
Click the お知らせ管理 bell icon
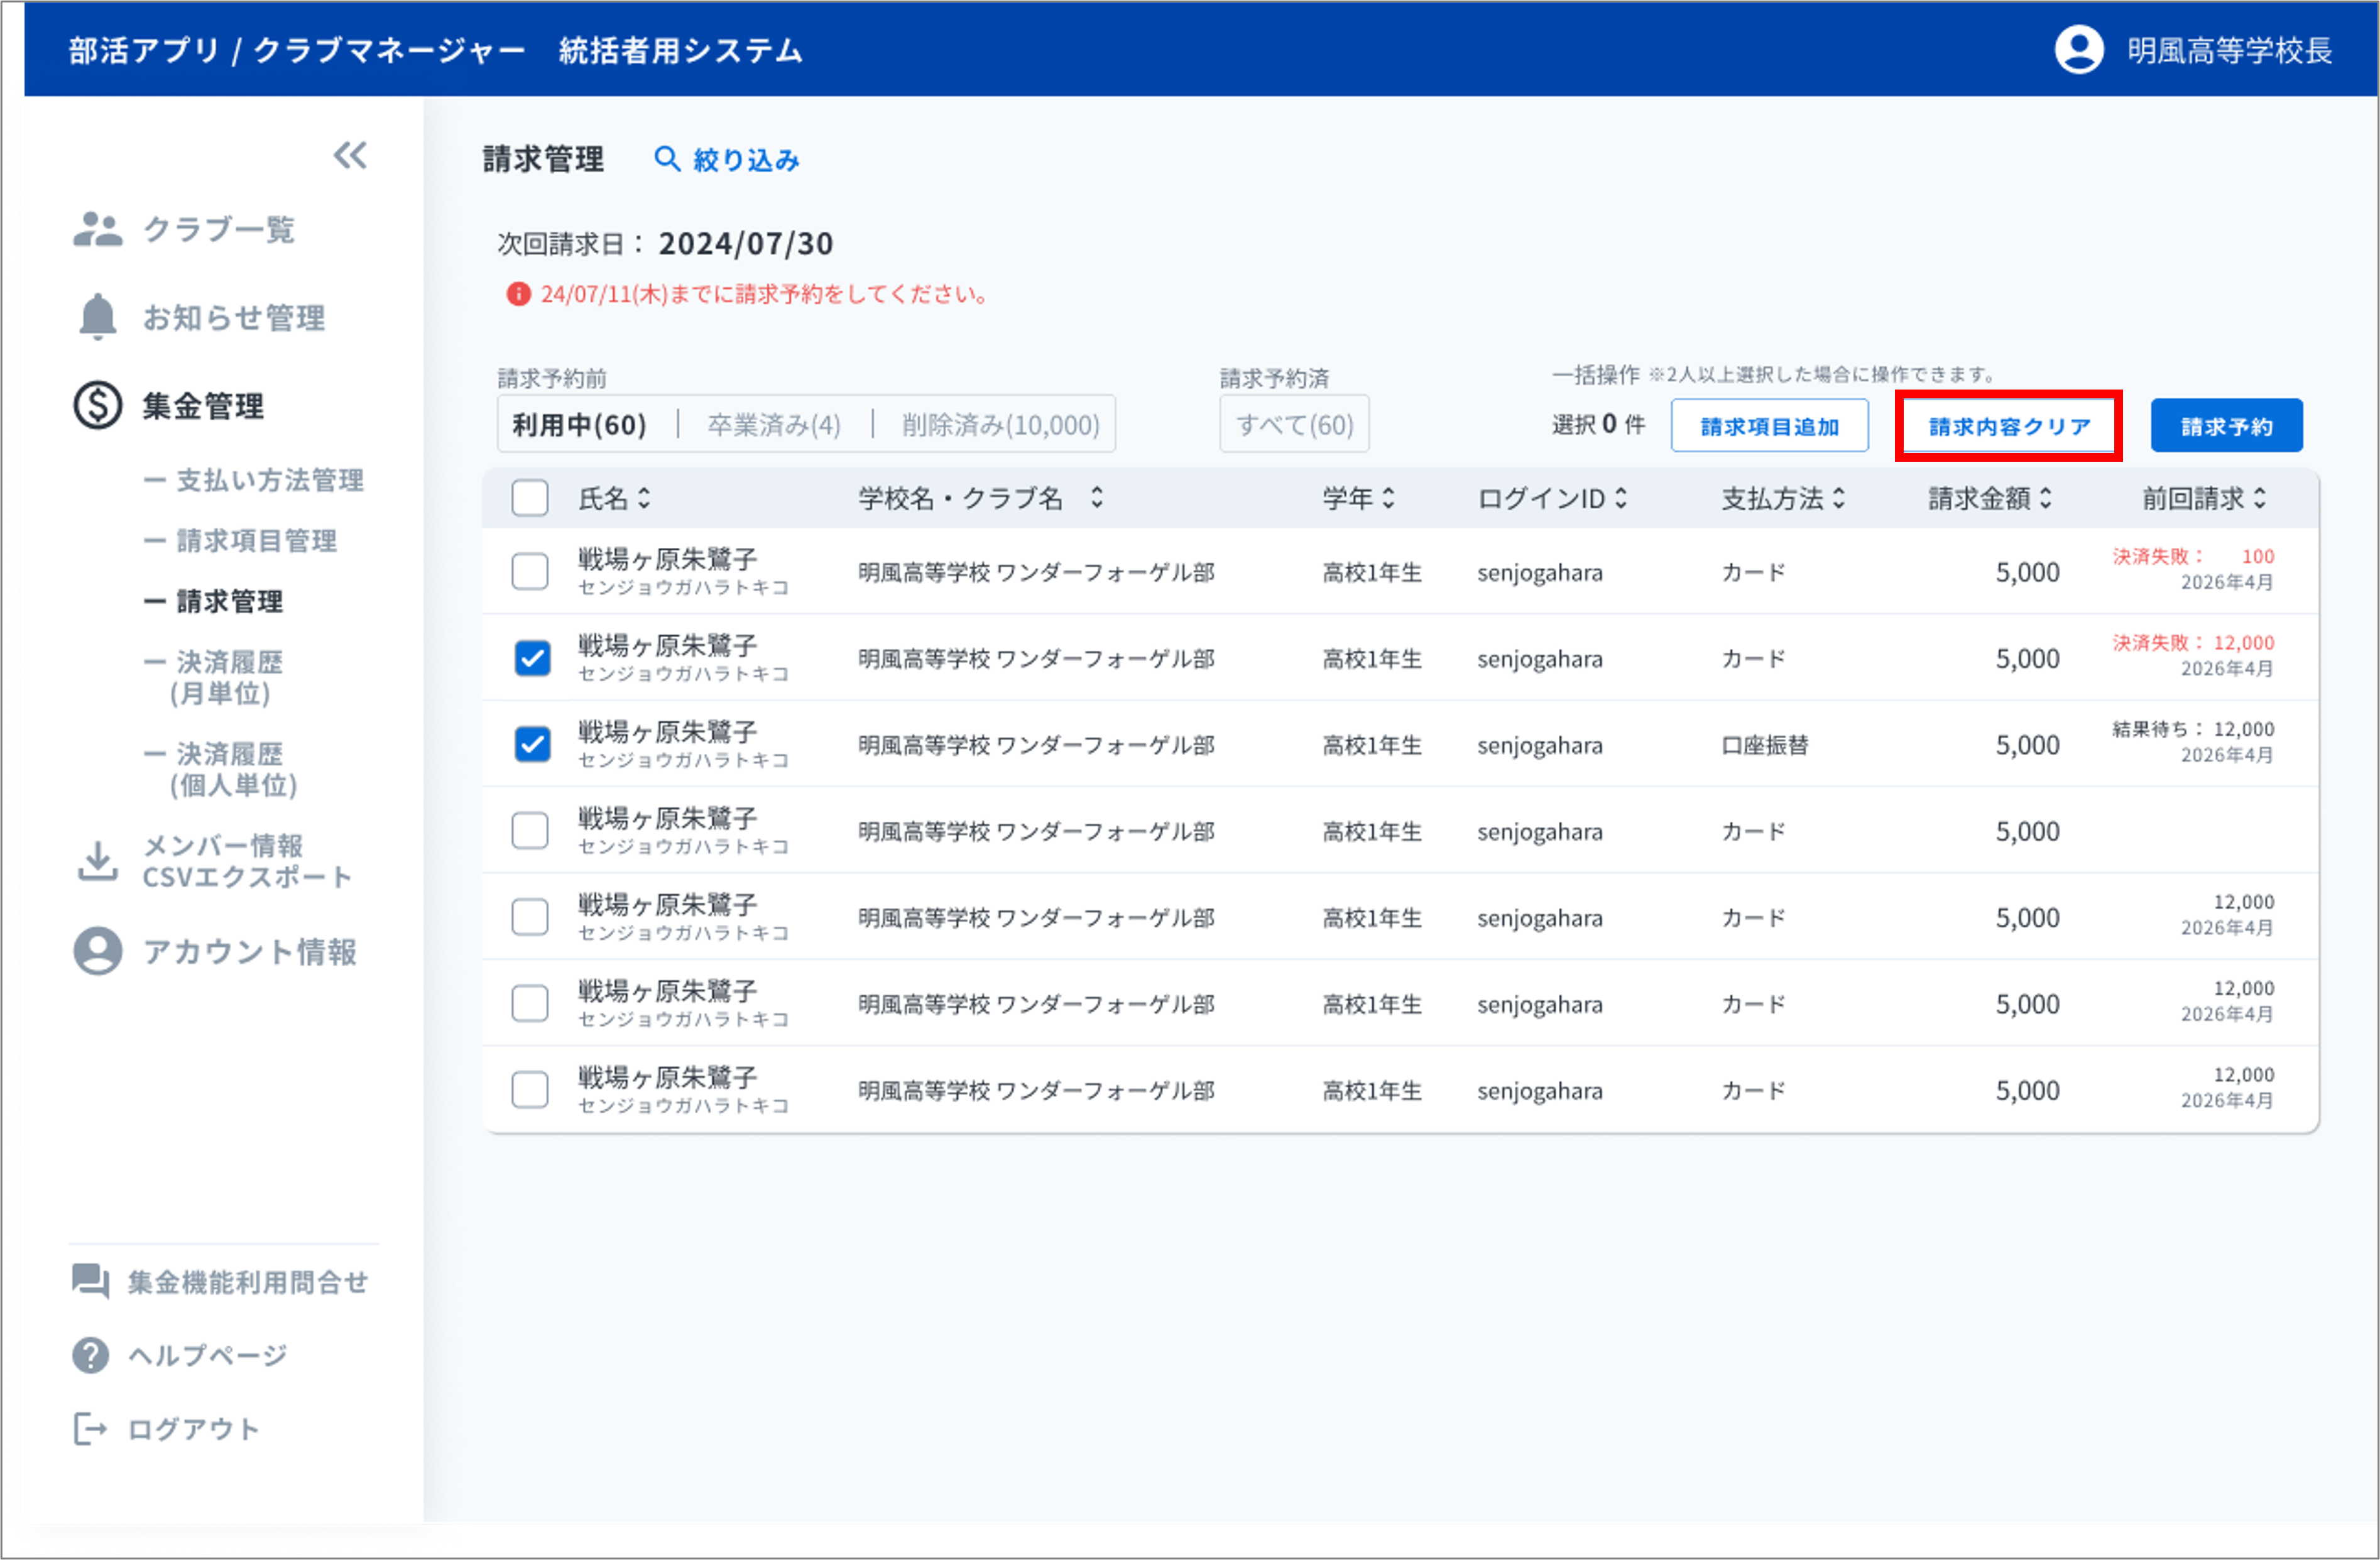tap(97, 317)
